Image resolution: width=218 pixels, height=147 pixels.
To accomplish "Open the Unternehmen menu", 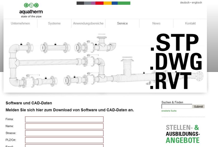I will point(20,23).
